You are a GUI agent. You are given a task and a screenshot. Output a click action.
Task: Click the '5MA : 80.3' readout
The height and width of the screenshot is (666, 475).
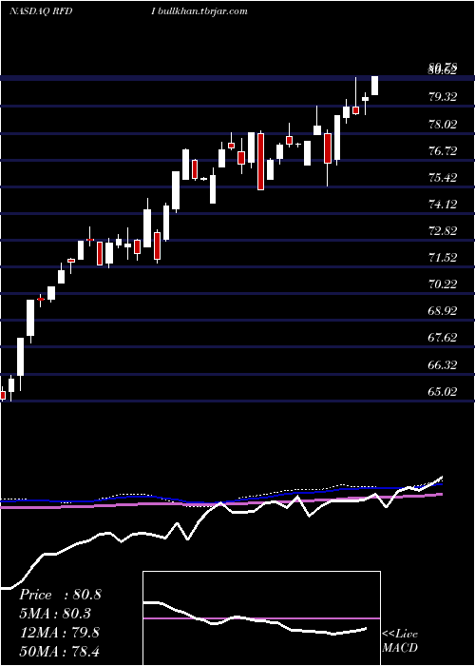coord(55,614)
